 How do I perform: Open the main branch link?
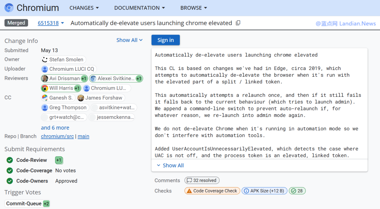pos(83,136)
